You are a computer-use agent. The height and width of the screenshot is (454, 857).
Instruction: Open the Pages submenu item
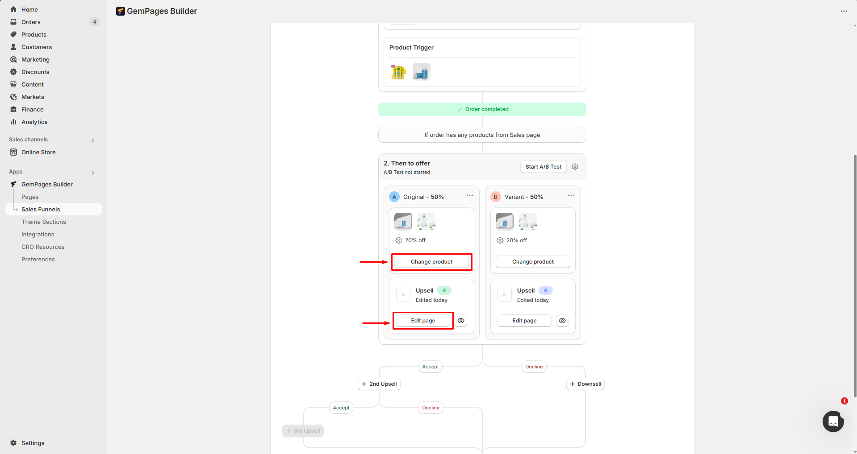point(30,197)
